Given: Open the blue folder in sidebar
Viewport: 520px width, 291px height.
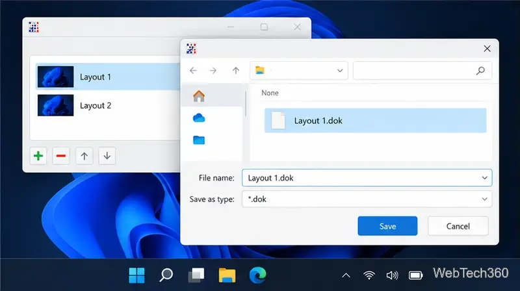Looking at the screenshot, I should pyautogui.click(x=199, y=140).
